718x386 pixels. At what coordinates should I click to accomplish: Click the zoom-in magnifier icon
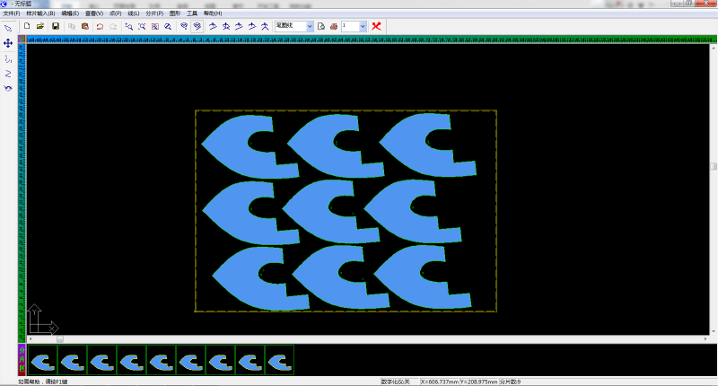(129, 26)
